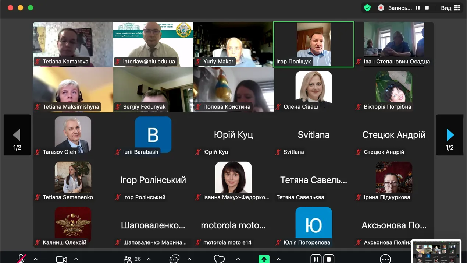Image resolution: width=467 pixels, height=263 pixels.
Task: Pause recording in bottom toolbar
Action: pos(316,259)
